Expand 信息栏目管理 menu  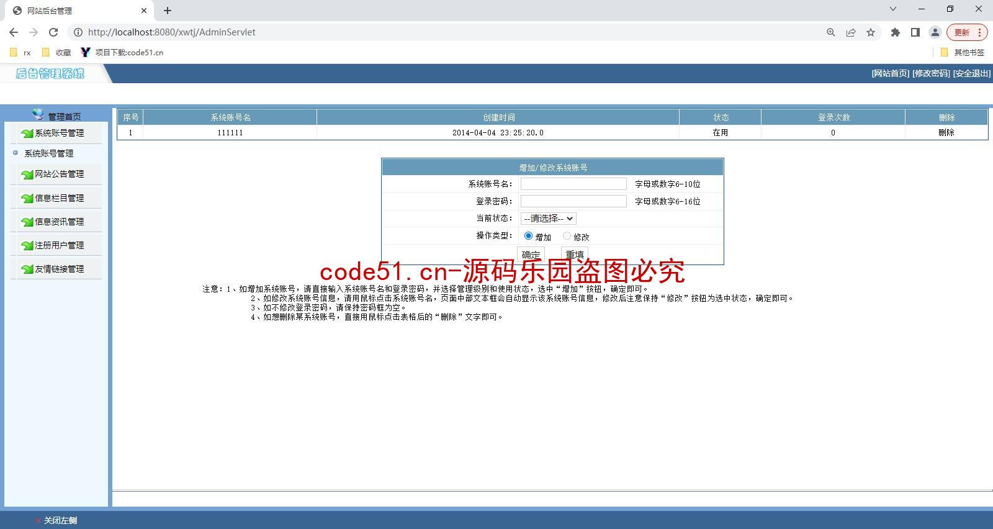point(59,198)
